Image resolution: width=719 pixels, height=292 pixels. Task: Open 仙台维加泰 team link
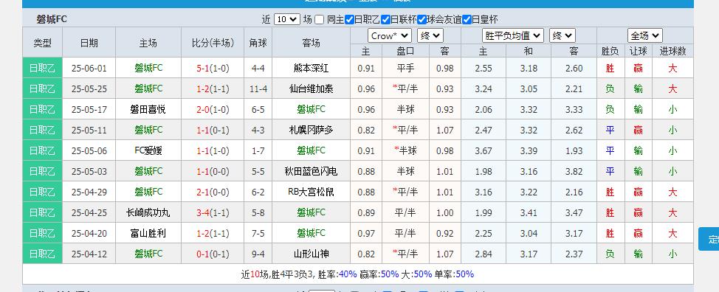311,88
